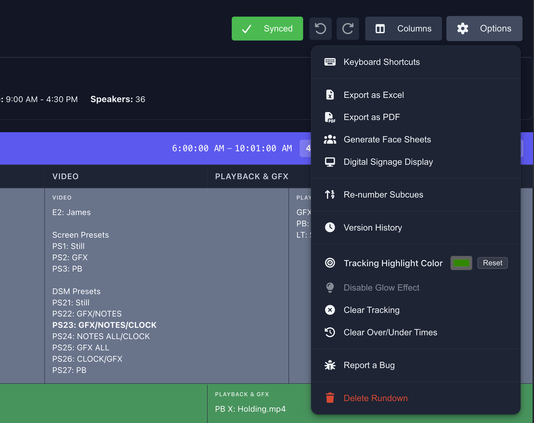Click the E2: James line
Image resolution: width=534 pixels, height=423 pixels.
click(71, 212)
